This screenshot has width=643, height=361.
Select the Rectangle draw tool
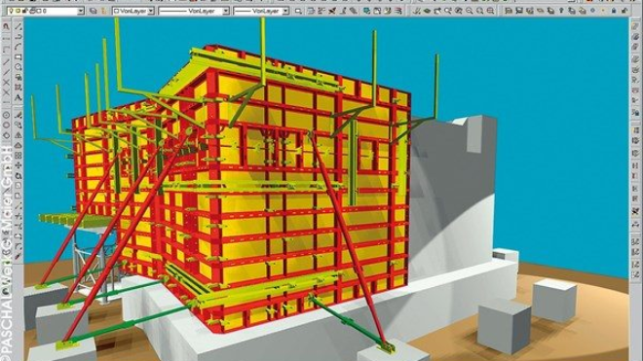point(19,56)
